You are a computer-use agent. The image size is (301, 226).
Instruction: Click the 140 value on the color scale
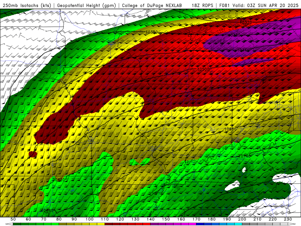[x=150, y=219]
